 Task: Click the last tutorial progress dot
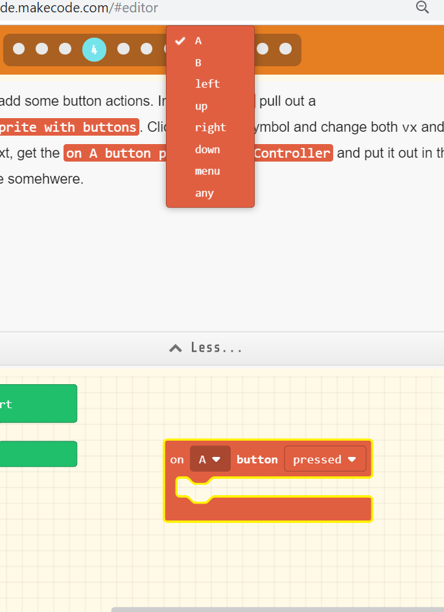pyautogui.click(x=285, y=48)
